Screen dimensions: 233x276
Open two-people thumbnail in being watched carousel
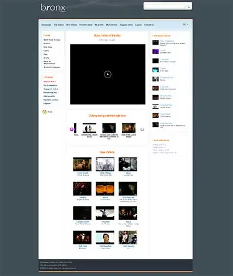(89, 128)
